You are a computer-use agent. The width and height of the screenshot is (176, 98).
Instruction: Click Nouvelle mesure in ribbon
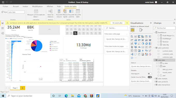(x=59, y=13)
